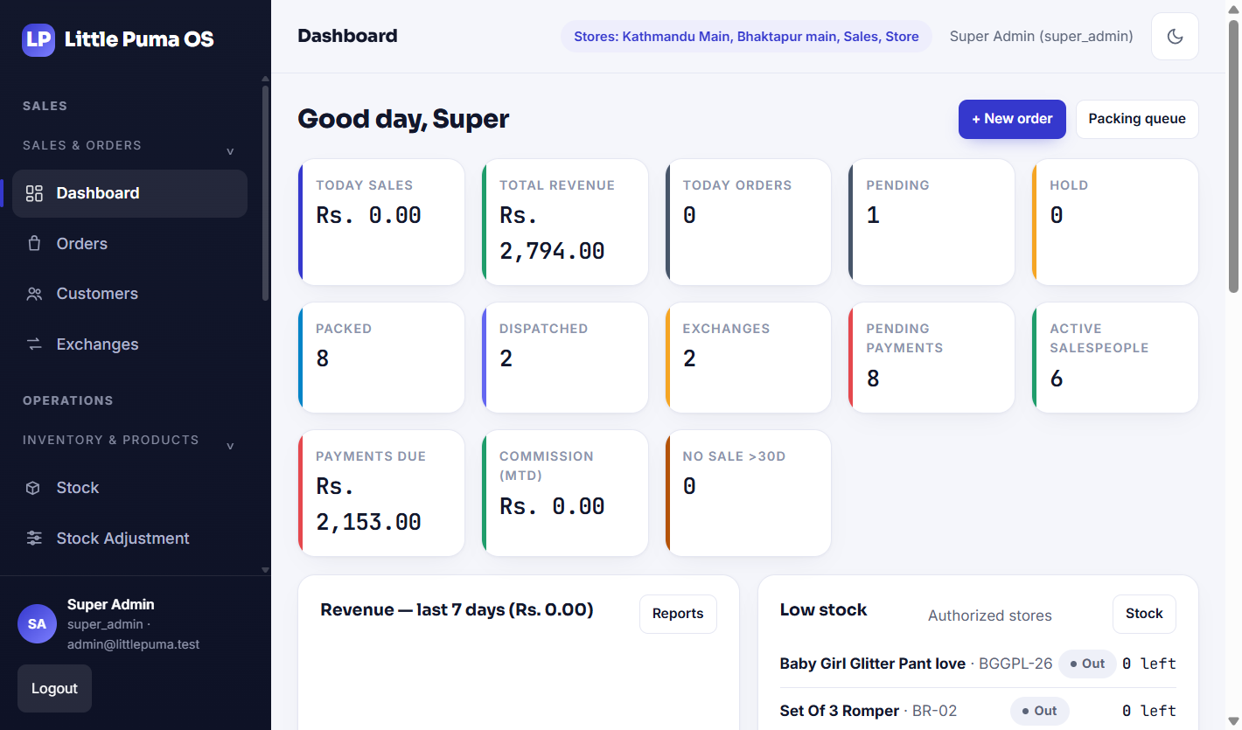Viewport: 1242px width, 730px height.
Task: Open the Customers menu item
Action: 129,294
